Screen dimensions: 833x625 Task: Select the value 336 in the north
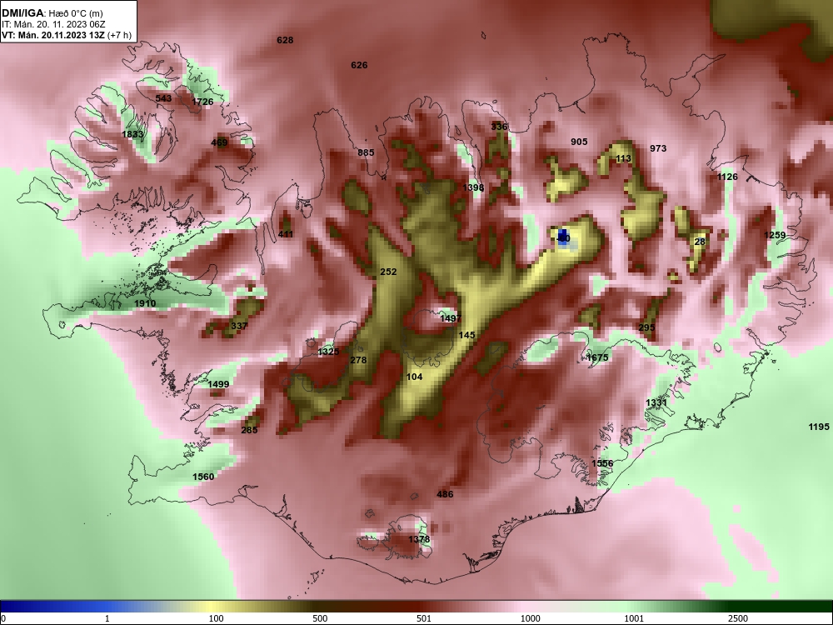499,127
